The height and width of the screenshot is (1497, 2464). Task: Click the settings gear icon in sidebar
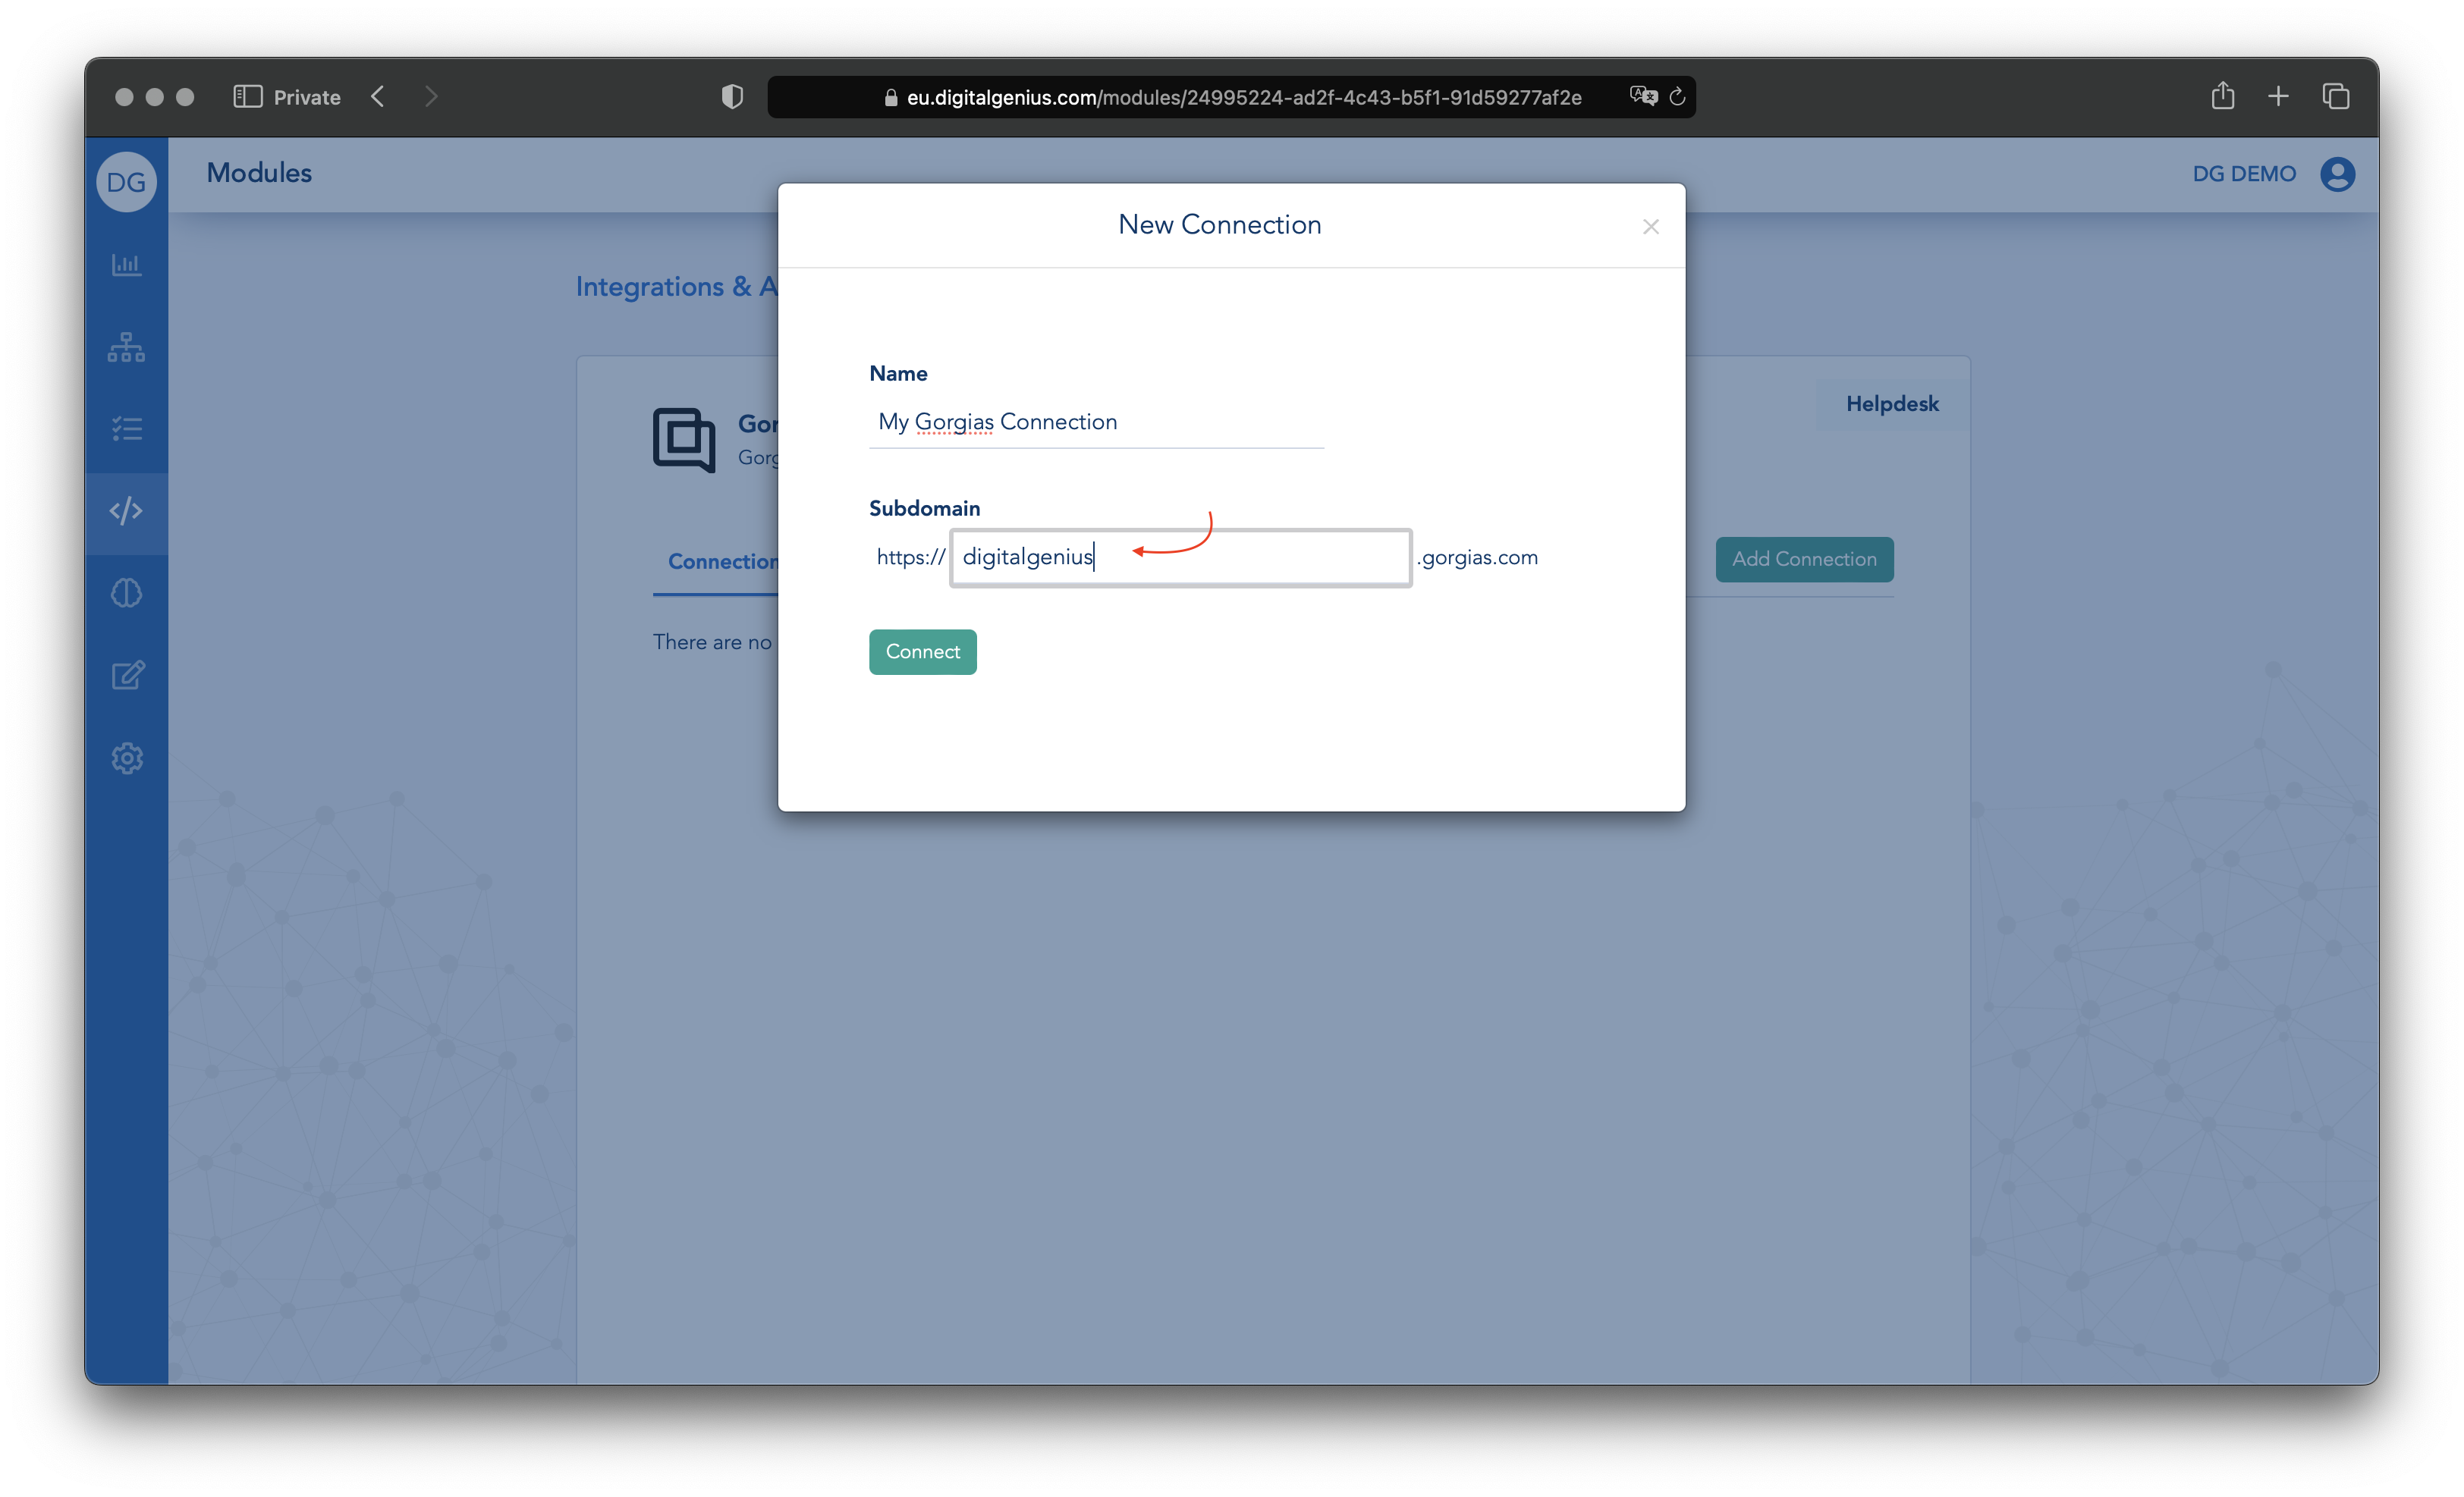point(127,758)
